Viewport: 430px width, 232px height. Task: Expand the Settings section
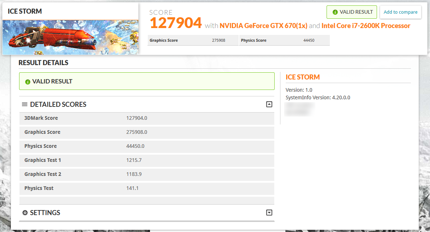269,213
